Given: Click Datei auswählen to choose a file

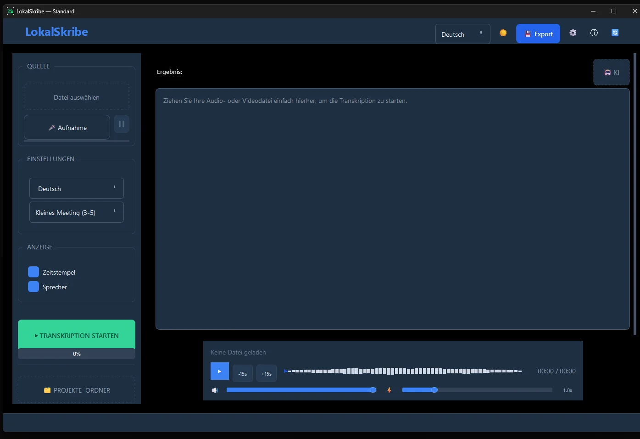Looking at the screenshot, I should coord(77,97).
